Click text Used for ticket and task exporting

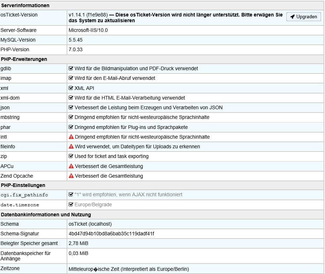pos(111,157)
